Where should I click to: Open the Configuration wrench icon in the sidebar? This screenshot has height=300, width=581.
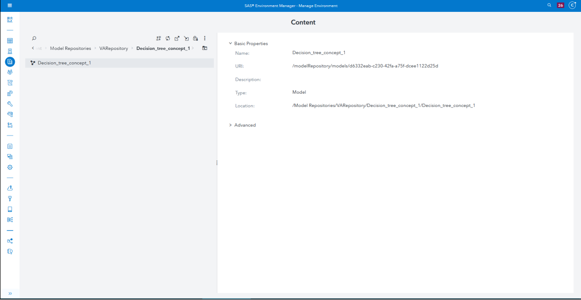point(10,104)
